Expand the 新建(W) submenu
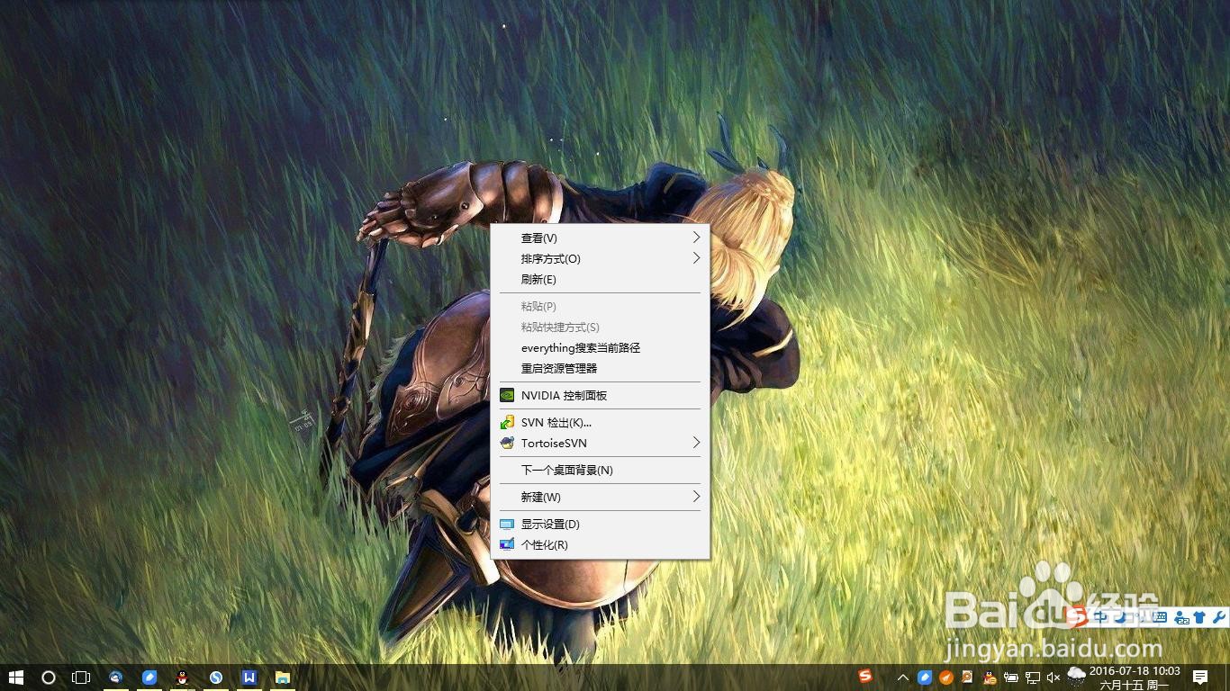Screen dimensions: 1230x691 [600, 498]
